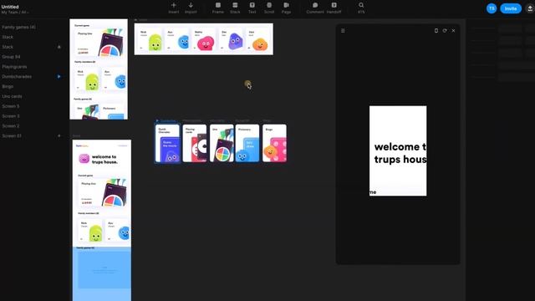This screenshot has width=535, height=301.
Task: Reload the preview window
Action: click(x=445, y=31)
